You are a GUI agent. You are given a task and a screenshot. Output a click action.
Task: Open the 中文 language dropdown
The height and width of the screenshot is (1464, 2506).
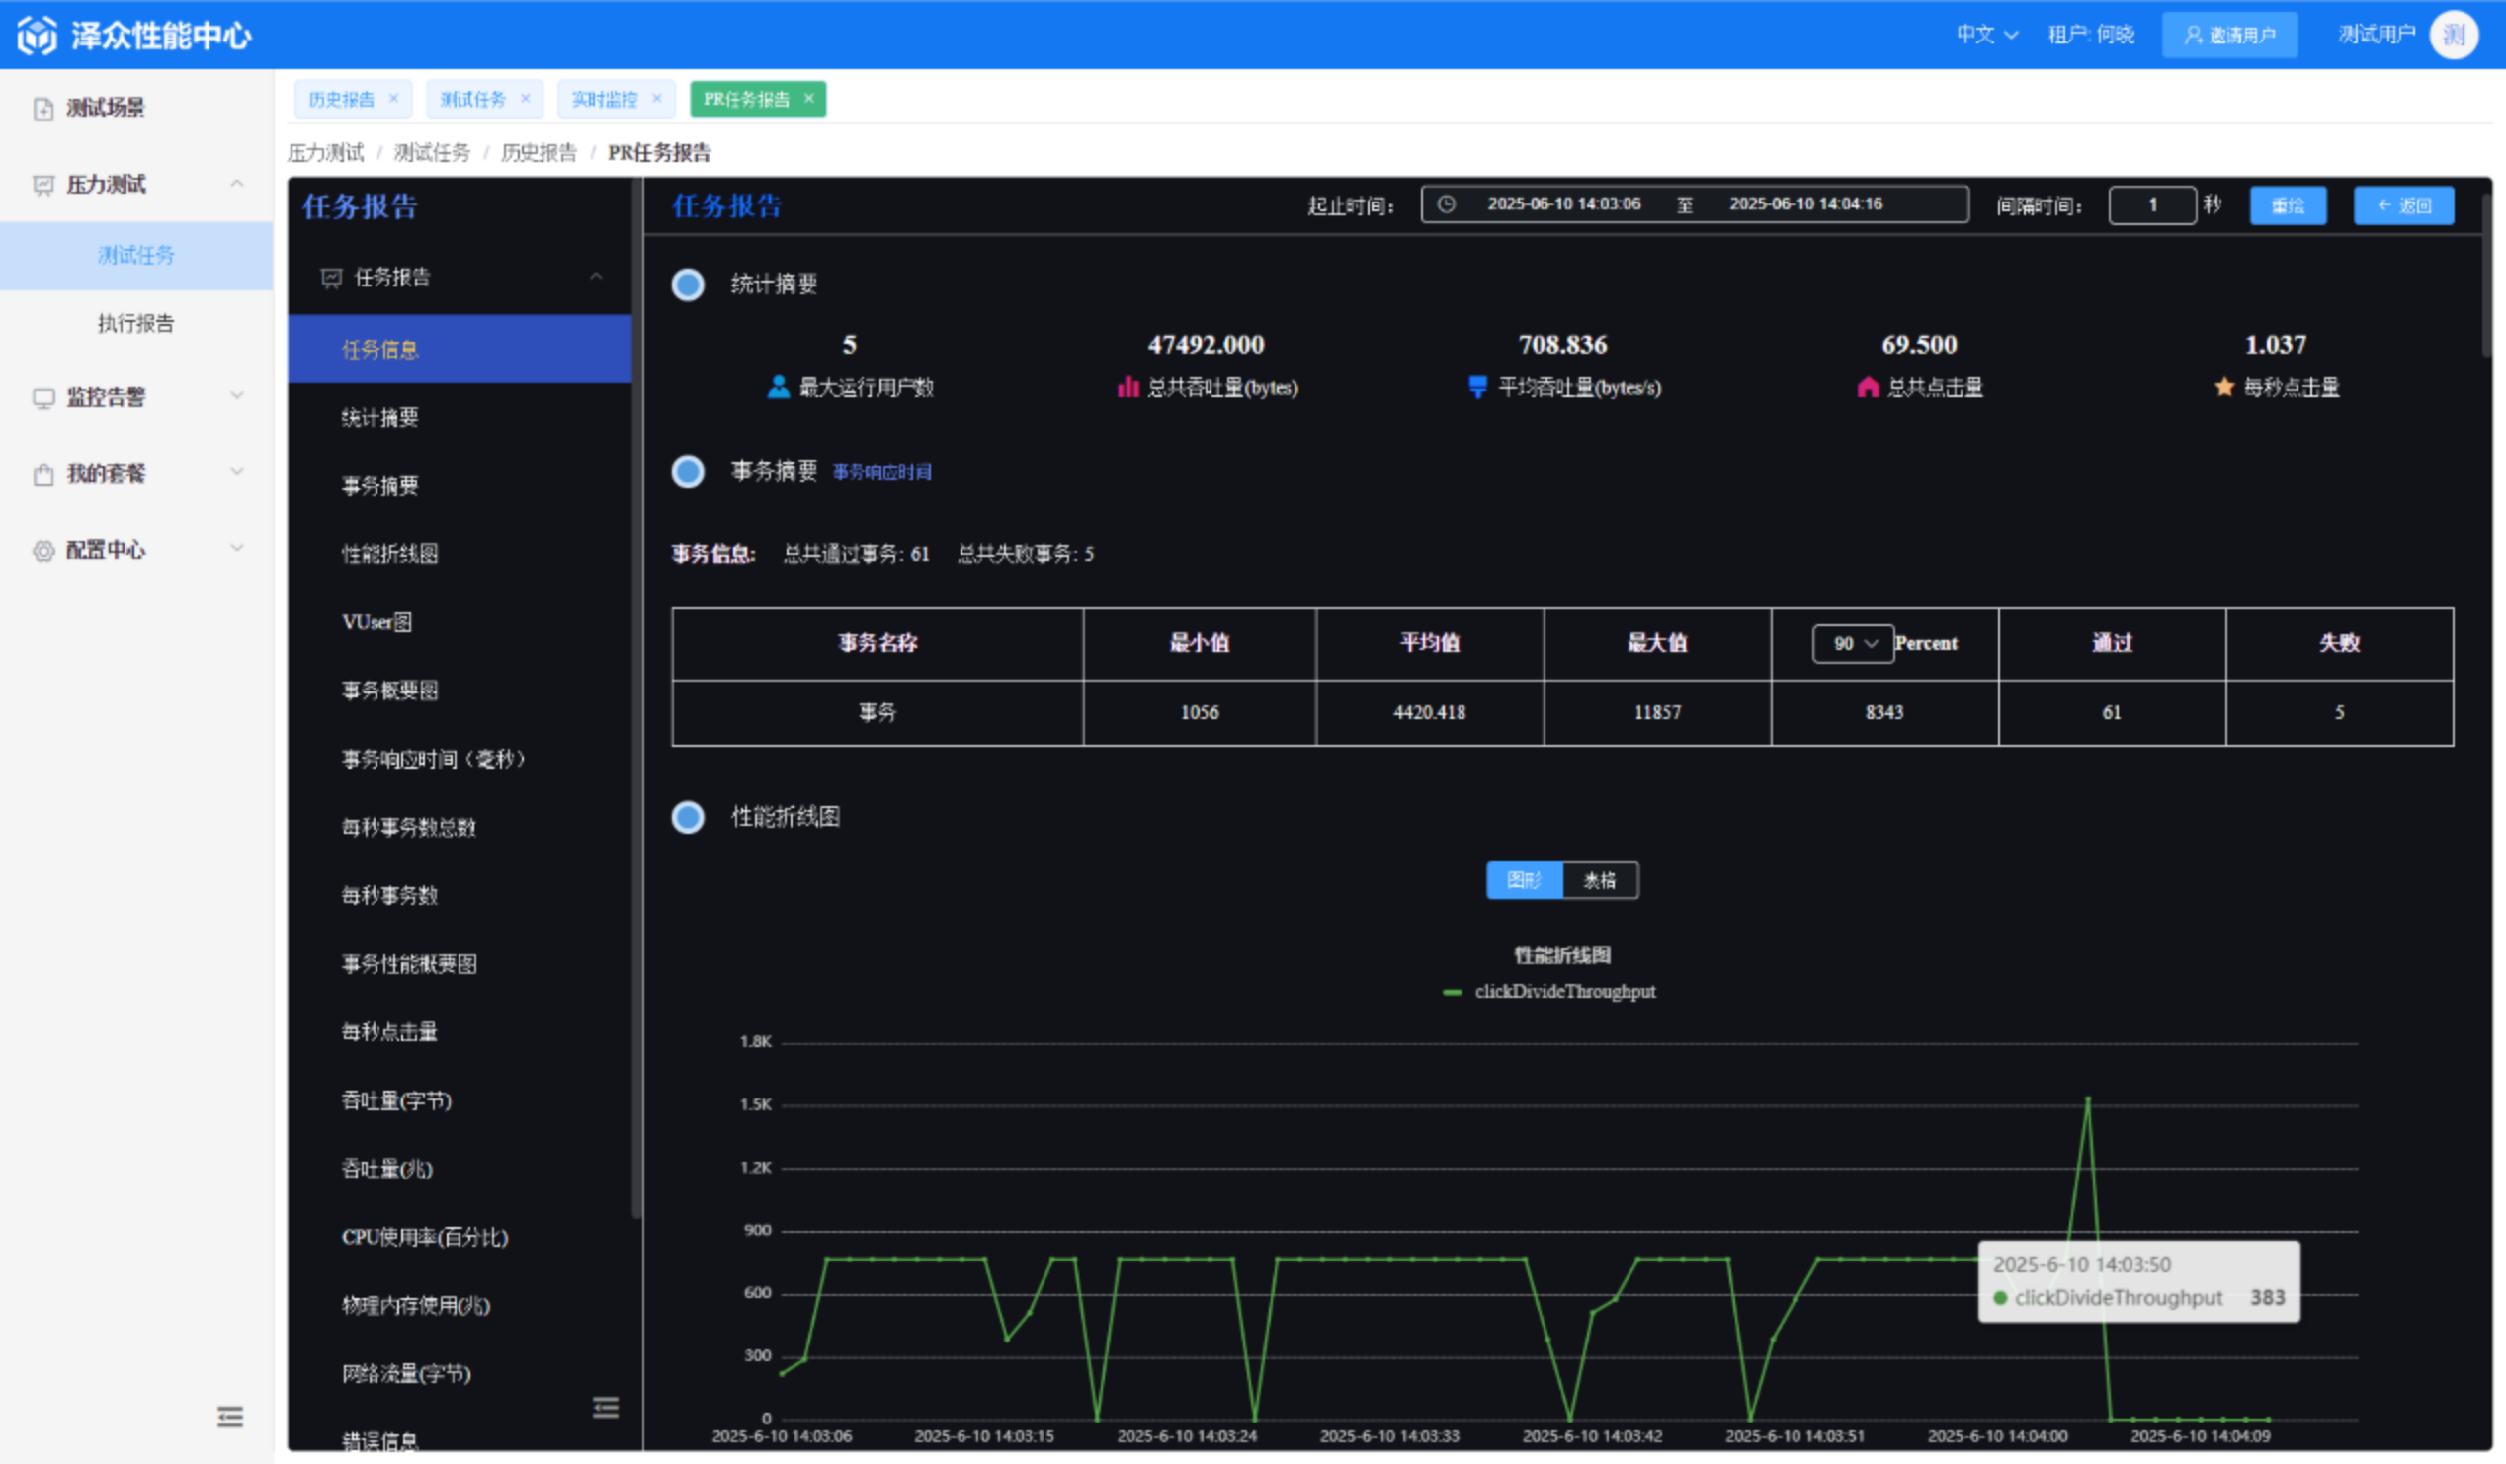[x=1987, y=35]
